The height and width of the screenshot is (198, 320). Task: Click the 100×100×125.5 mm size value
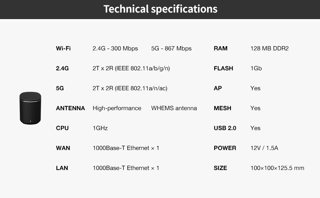click(x=277, y=168)
